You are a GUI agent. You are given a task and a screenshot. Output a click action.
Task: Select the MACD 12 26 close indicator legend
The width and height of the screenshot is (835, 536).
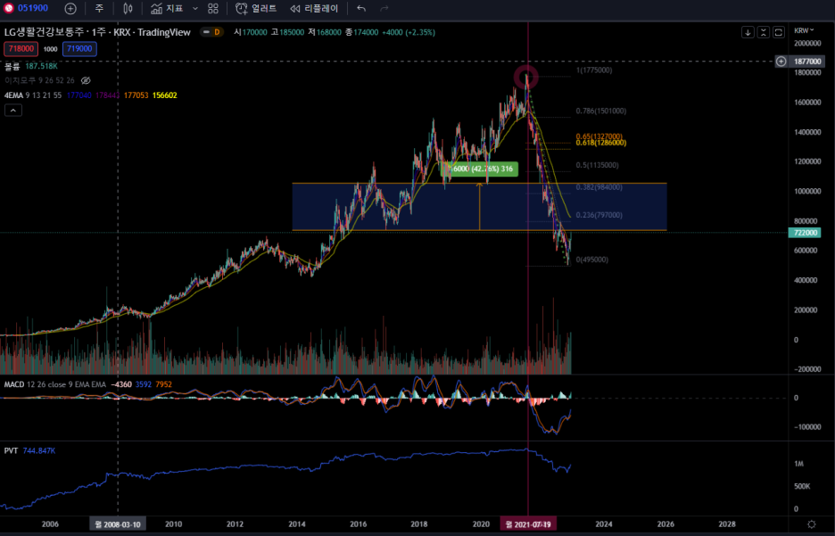(55, 384)
